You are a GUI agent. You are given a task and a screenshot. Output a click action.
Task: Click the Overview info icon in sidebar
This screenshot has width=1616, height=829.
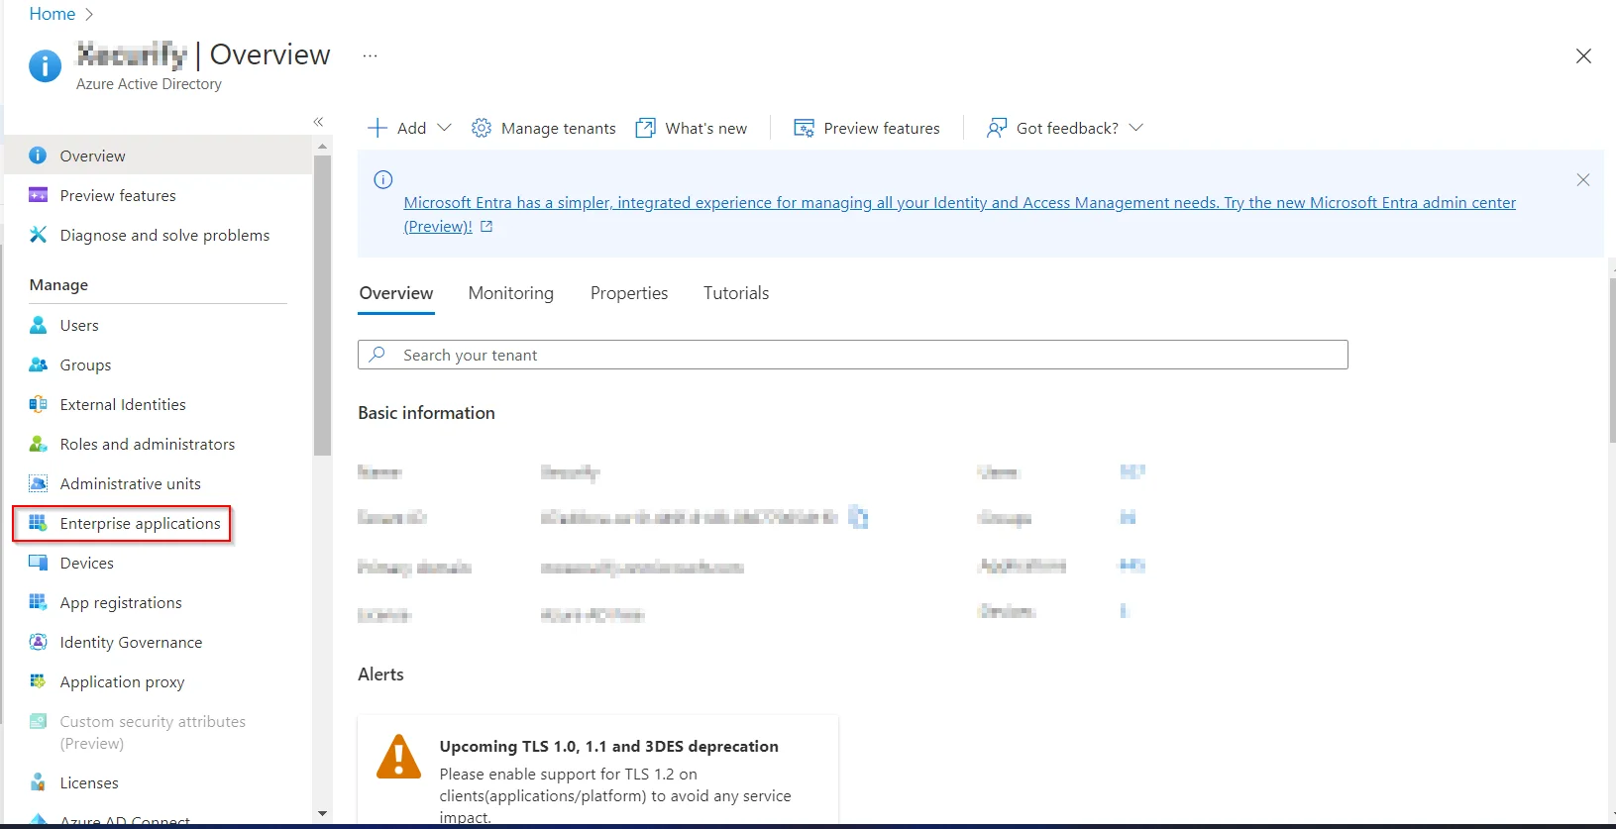[x=38, y=155]
